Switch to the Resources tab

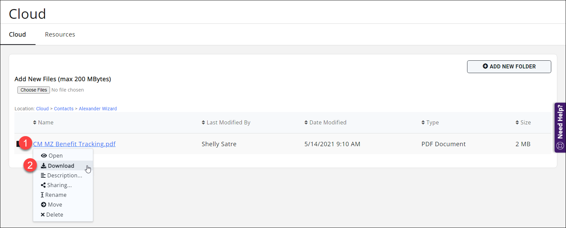tap(60, 34)
